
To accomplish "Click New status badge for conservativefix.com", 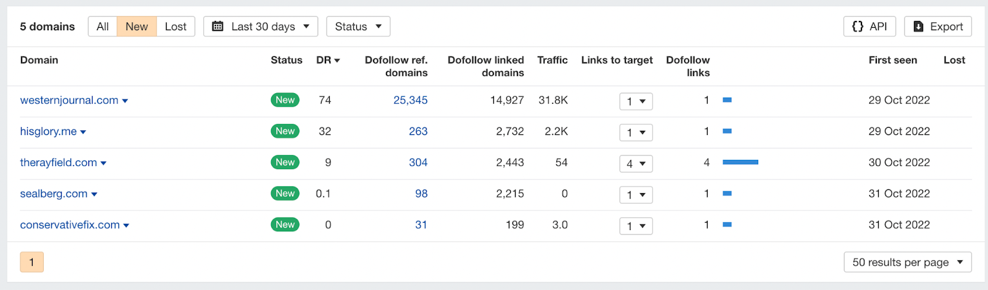I will (x=285, y=225).
